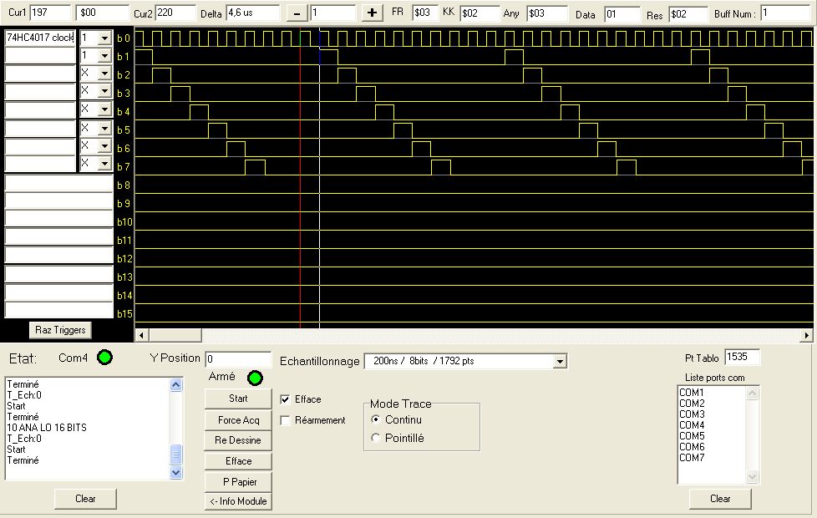This screenshot has width=817, height=518.
Task: Click the Com4 green status indicator
Action: click(104, 358)
